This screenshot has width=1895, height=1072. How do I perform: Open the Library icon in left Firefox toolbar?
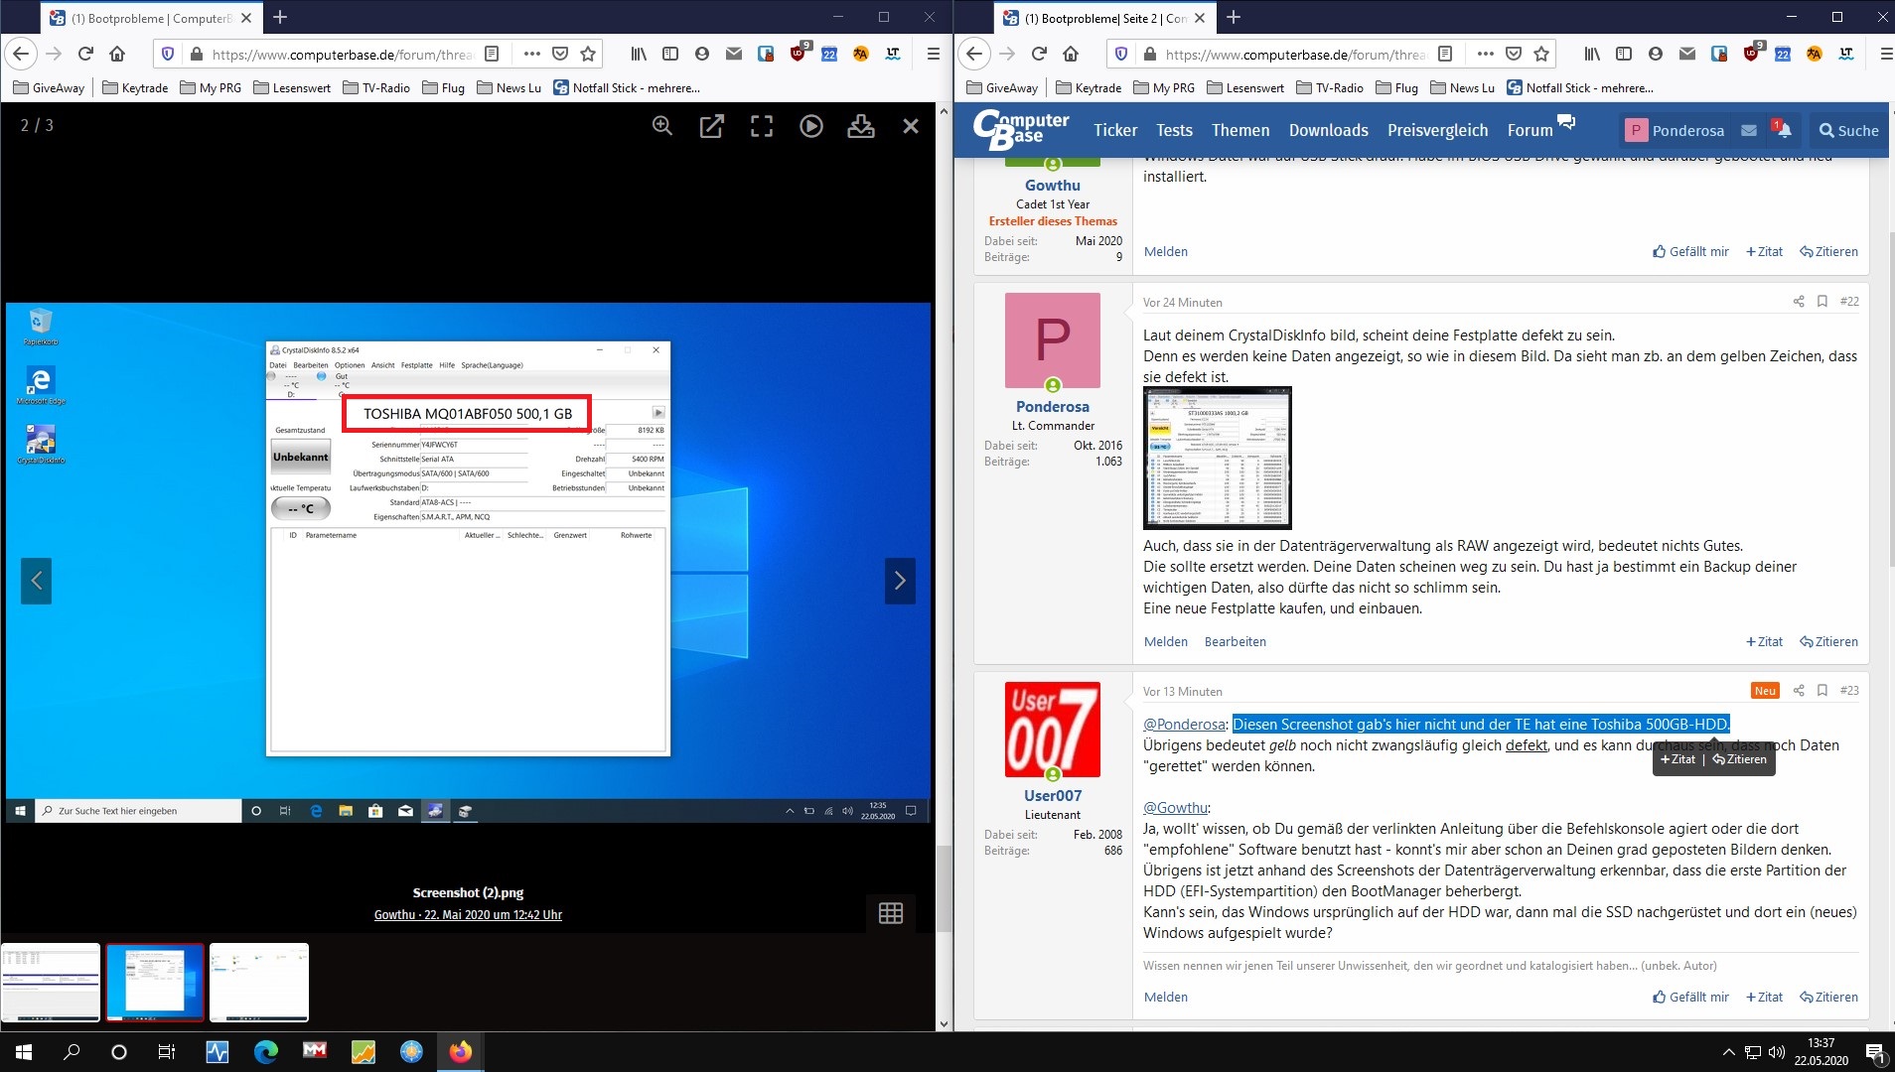pyautogui.click(x=639, y=54)
